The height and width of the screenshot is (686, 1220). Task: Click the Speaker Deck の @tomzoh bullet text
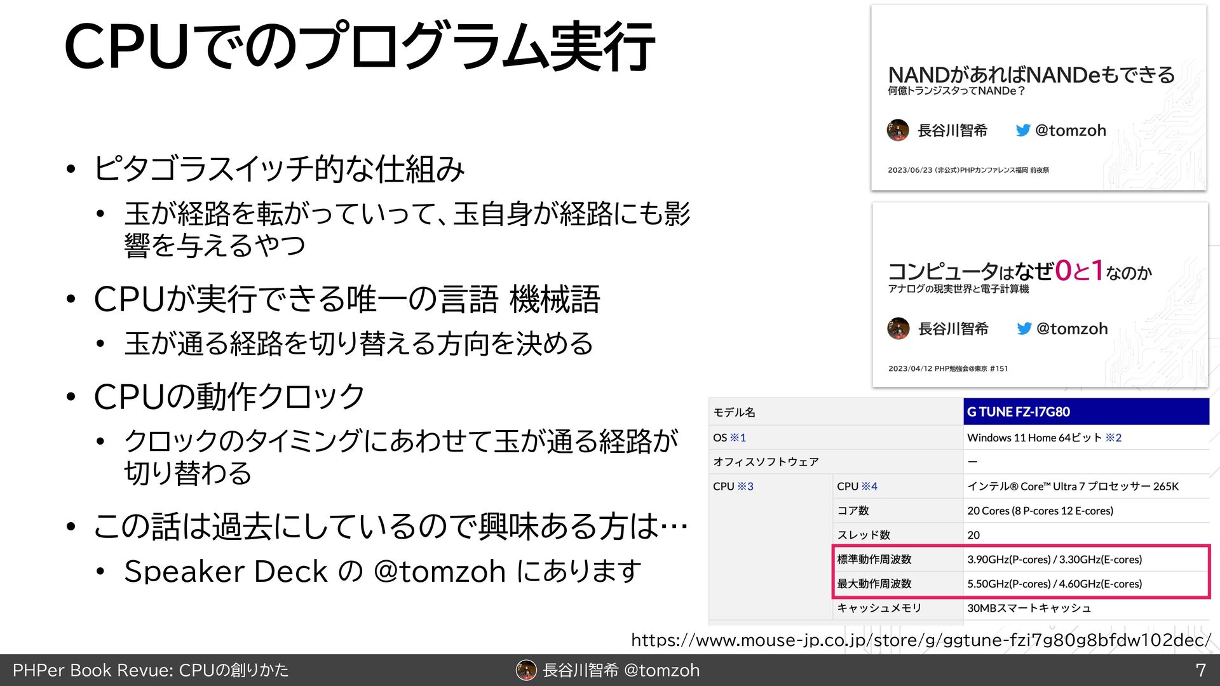pos(383,571)
